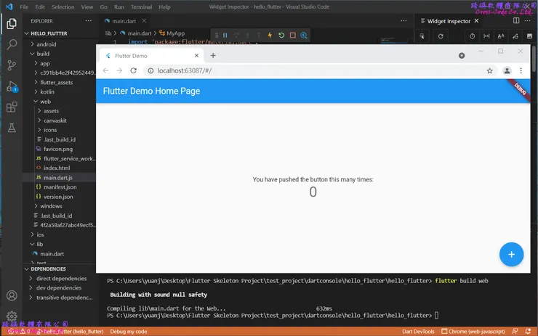Open the widget inspector magnifier icon

[x=304, y=36]
